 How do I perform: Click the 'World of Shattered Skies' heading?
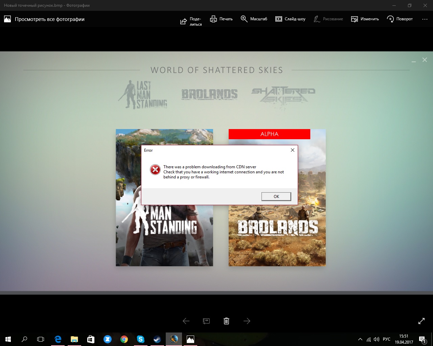[216, 70]
